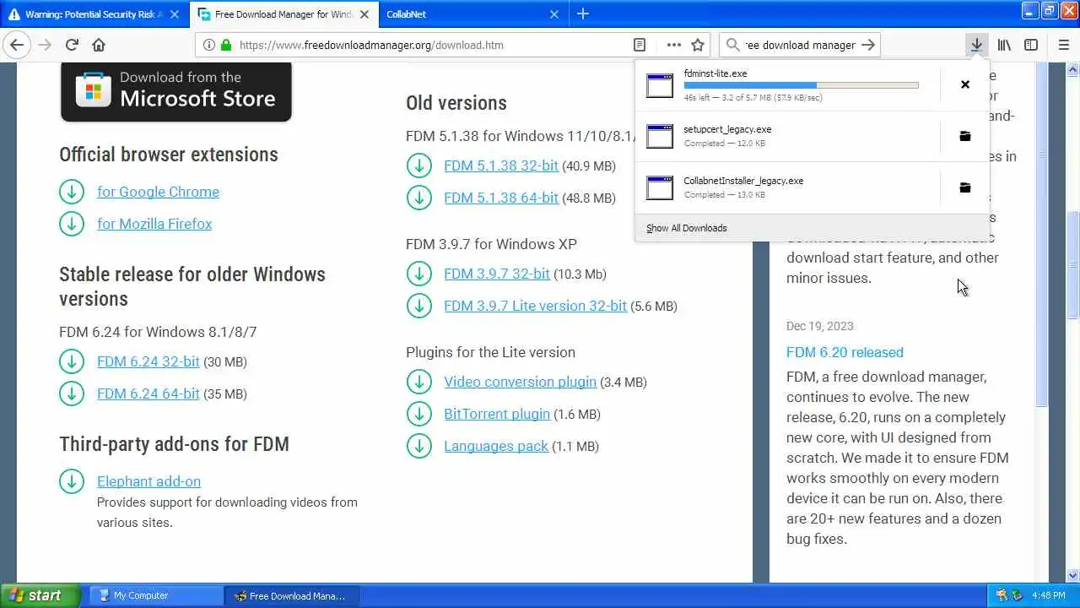Click download arrow icon beside FDM 6.24 32-bit
This screenshot has width=1080, height=608.
point(72,361)
